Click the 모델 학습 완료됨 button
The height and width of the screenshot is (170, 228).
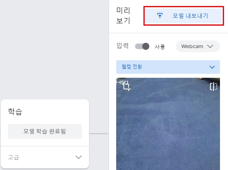[x=45, y=131]
